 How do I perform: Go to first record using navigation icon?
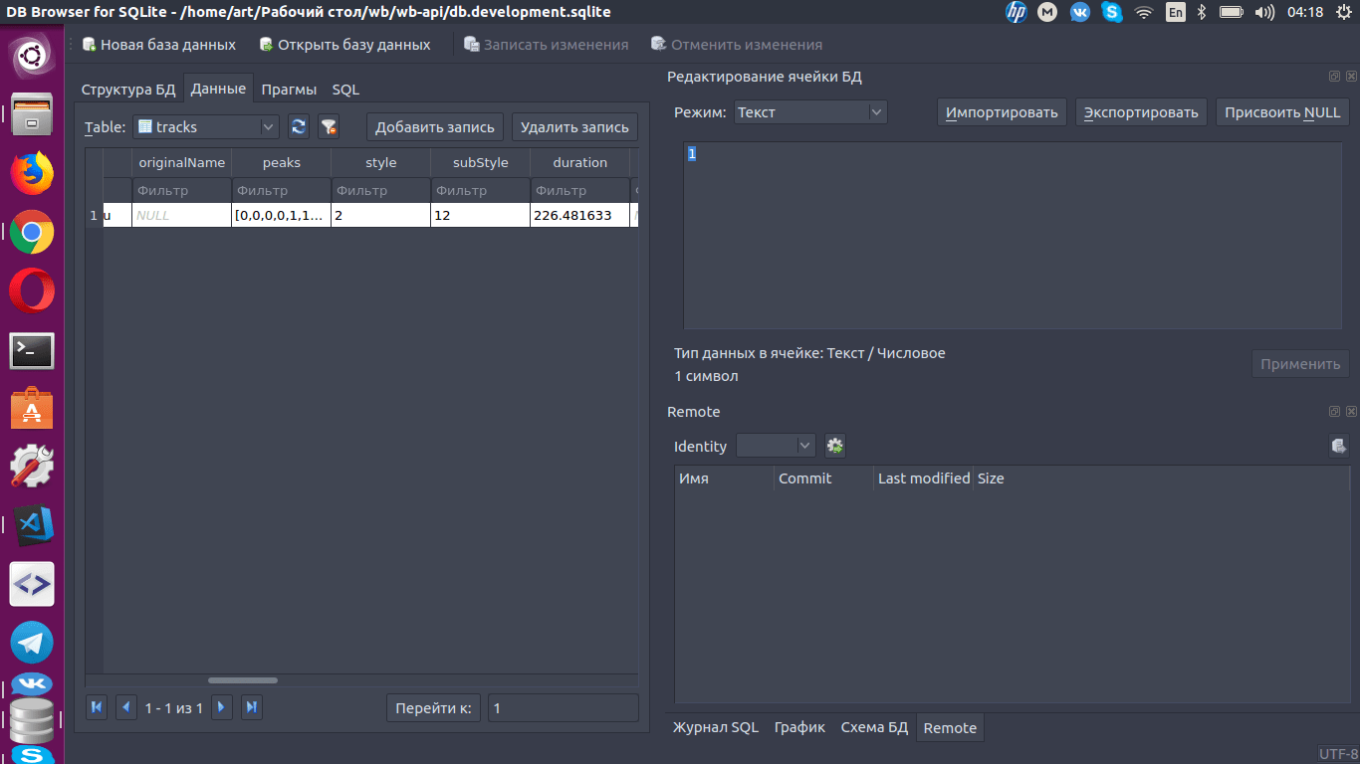tap(96, 707)
